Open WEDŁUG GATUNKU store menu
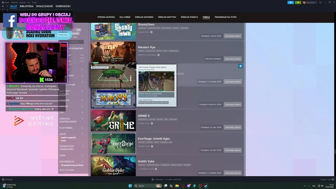 (x=144, y=17)
